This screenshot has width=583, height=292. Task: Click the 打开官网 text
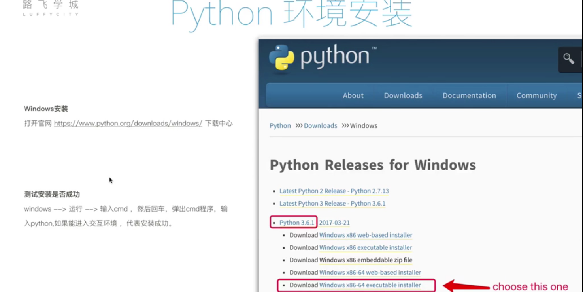point(38,124)
